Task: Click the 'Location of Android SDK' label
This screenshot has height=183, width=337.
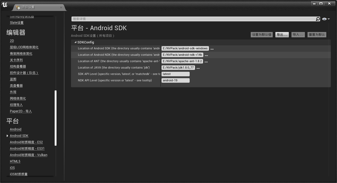Action: pyautogui.click(x=119, y=48)
